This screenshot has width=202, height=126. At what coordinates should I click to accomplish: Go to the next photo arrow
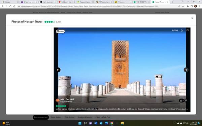coord(186,70)
